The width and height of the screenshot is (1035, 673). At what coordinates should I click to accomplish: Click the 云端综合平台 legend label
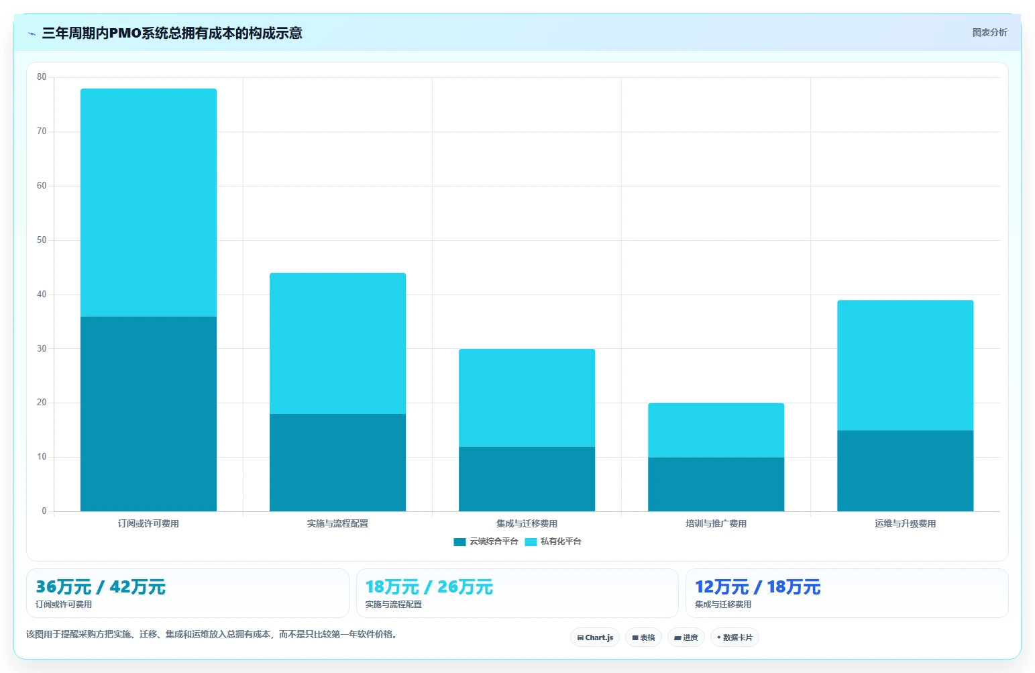pyautogui.click(x=494, y=541)
